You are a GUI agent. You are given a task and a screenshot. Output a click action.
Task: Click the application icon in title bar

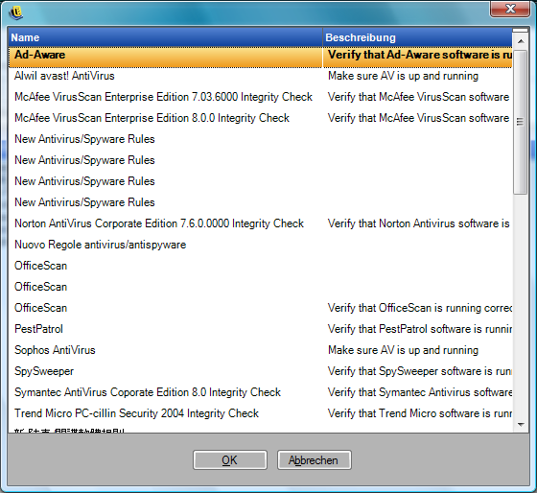coord(15,12)
